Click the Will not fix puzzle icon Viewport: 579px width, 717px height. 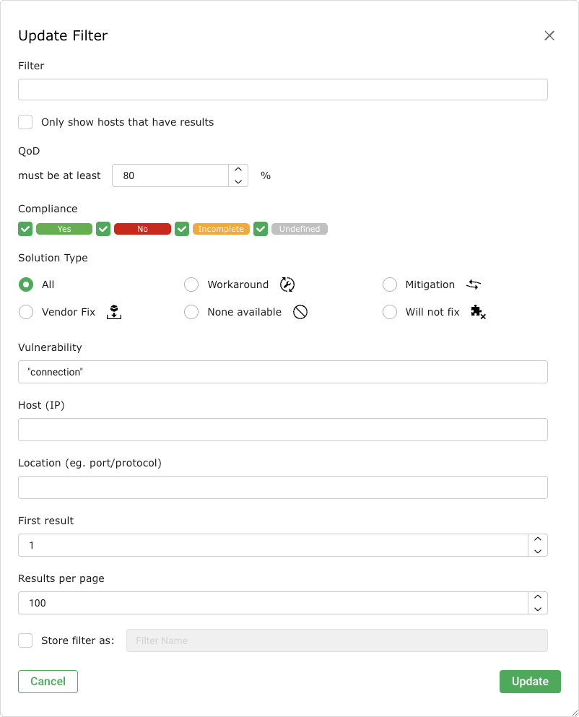[x=477, y=312]
